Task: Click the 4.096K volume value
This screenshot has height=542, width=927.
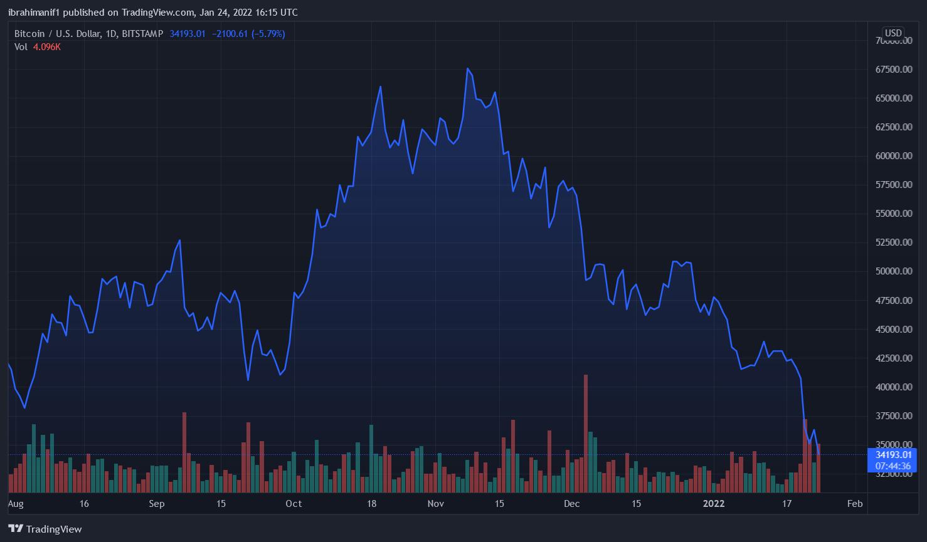Action: point(47,47)
